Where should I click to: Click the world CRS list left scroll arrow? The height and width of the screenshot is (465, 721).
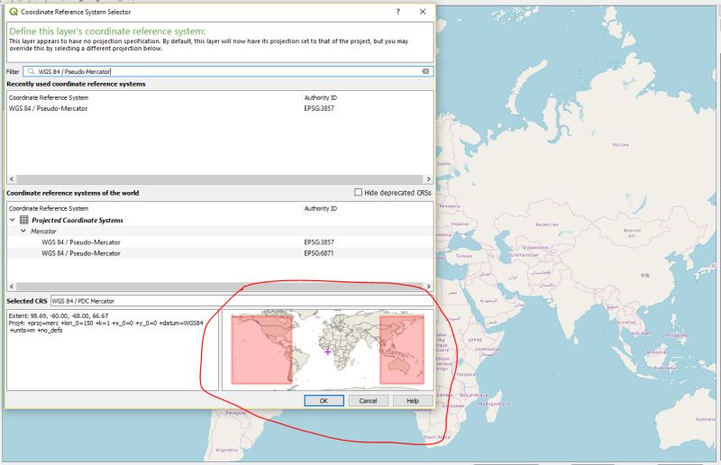[12, 286]
